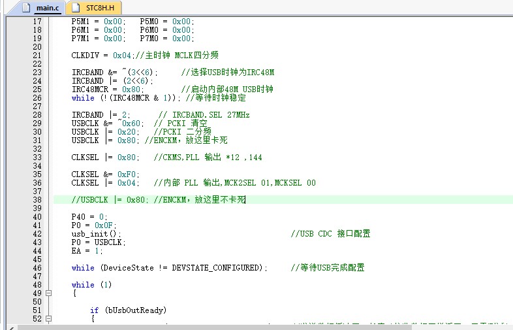This screenshot has height=330, width=513.
Task: Click the 'P40 = 0' statement
Action: pyautogui.click(x=89, y=217)
